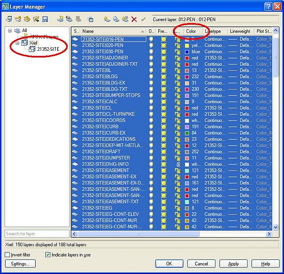Open the Plot Style cell for 21352-SITE|030-PEN
The width and height of the screenshot is (284, 274).
[x=264, y=52]
